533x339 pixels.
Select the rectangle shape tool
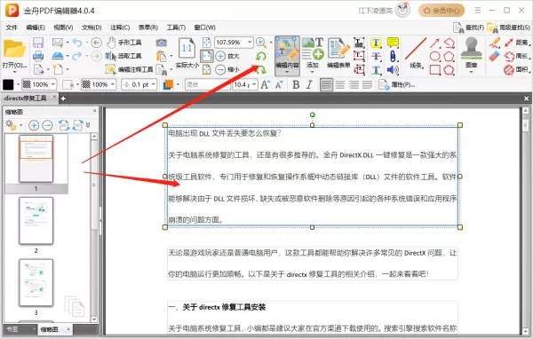[x=434, y=69]
